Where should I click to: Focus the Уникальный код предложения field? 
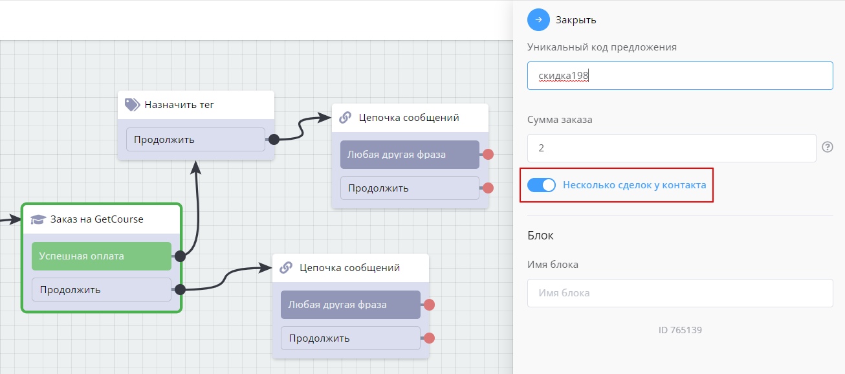(x=679, y=76)
